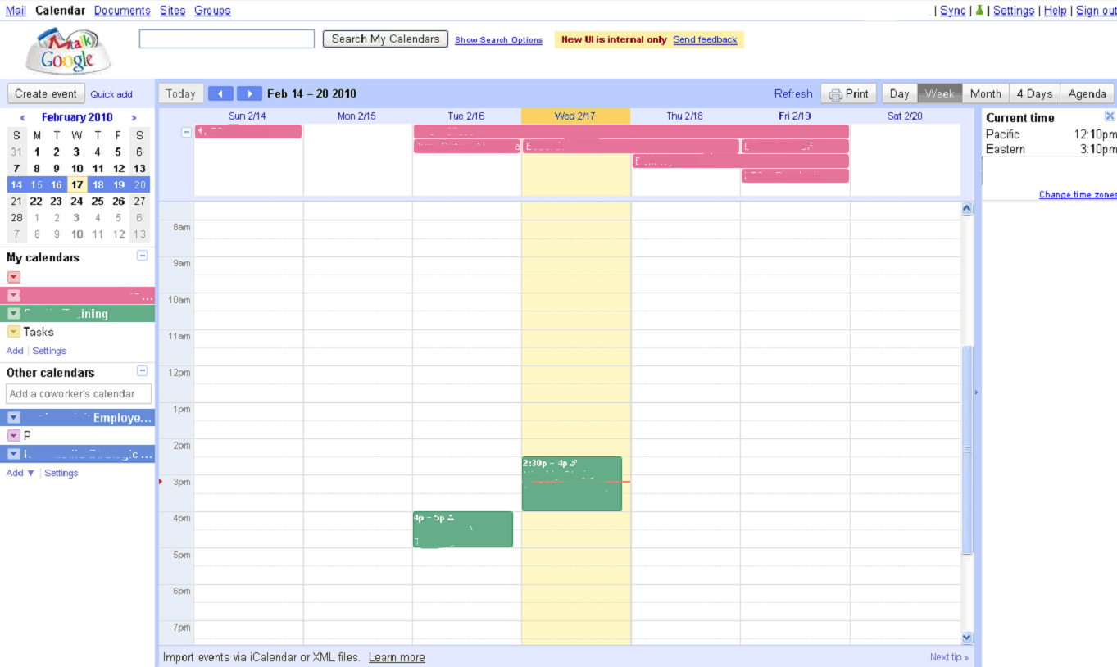Viewport: 1117px width, 667px height.
Task: Go to previous week arrow button
Action: tap(220, 93)
